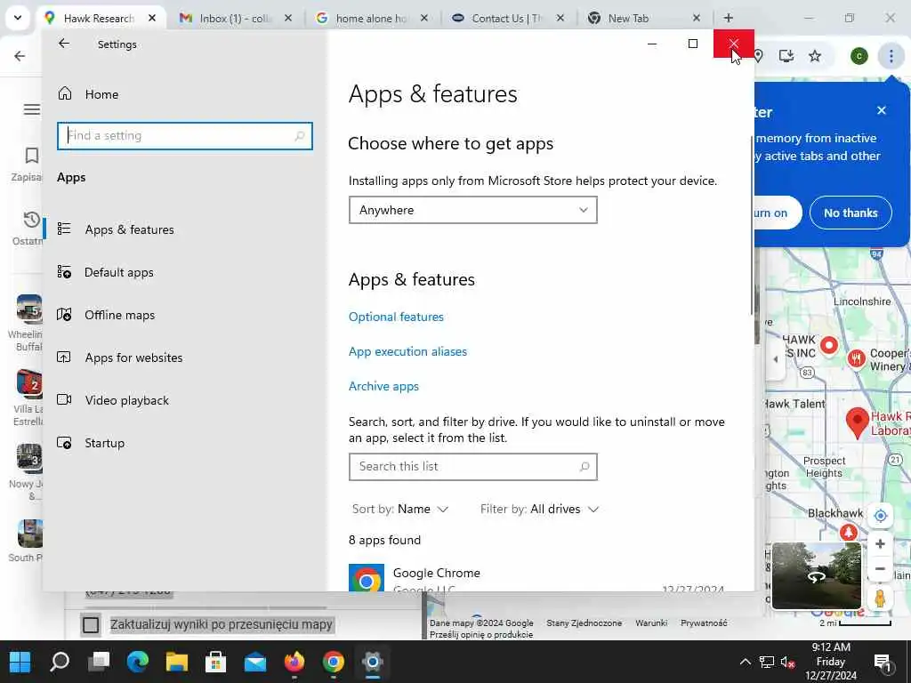911x683 pixels.
Task: Open File Explorer from taskbar
Action: pyautogui.click(x=177, y=662)
